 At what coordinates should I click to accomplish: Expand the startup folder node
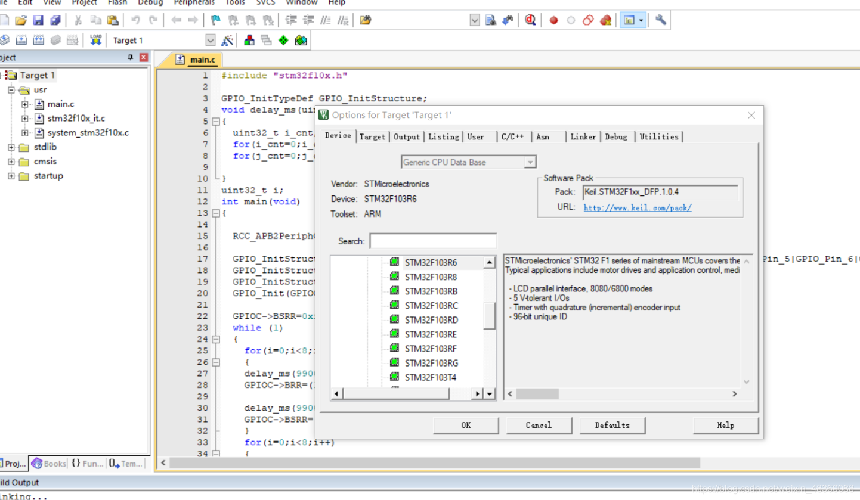11,176
